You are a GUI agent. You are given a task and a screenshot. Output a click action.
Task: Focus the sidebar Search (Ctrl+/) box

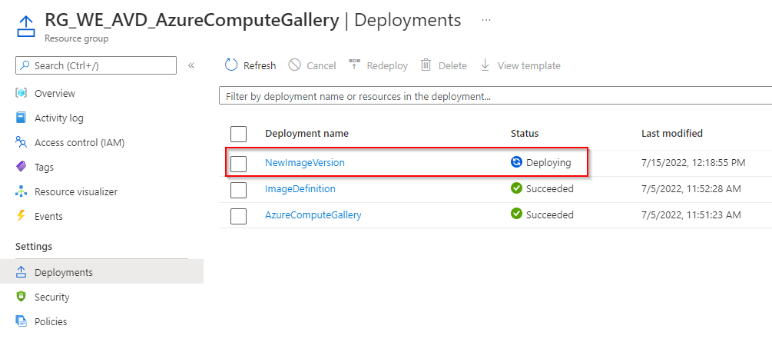(96, 65)
